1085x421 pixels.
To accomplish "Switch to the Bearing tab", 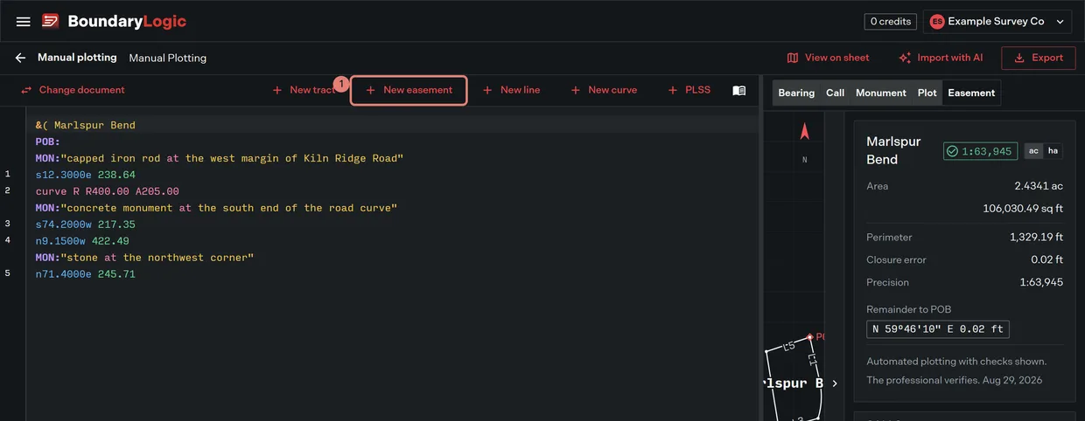I will (x=796, y=93).
